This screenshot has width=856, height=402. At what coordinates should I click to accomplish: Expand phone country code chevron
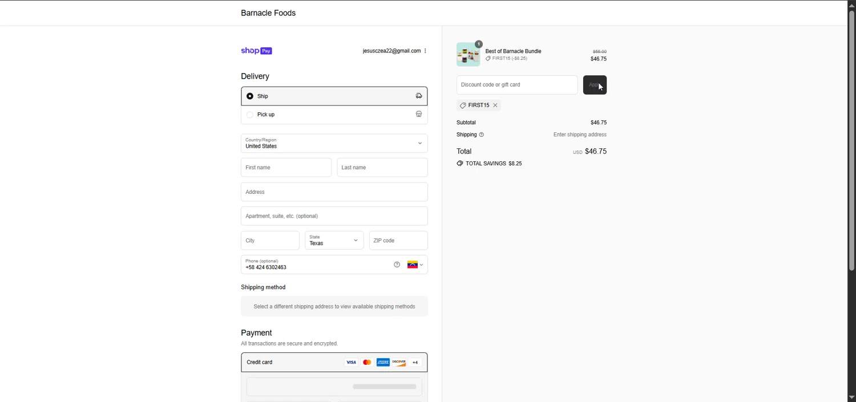421,265
